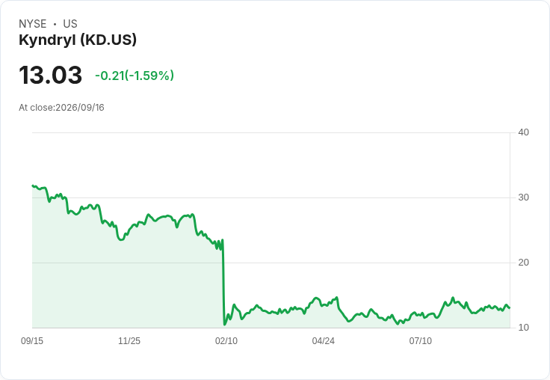Screen dimensions: 550x380
Task: Click the 13.03 current price
Action: tap(51, 75)
